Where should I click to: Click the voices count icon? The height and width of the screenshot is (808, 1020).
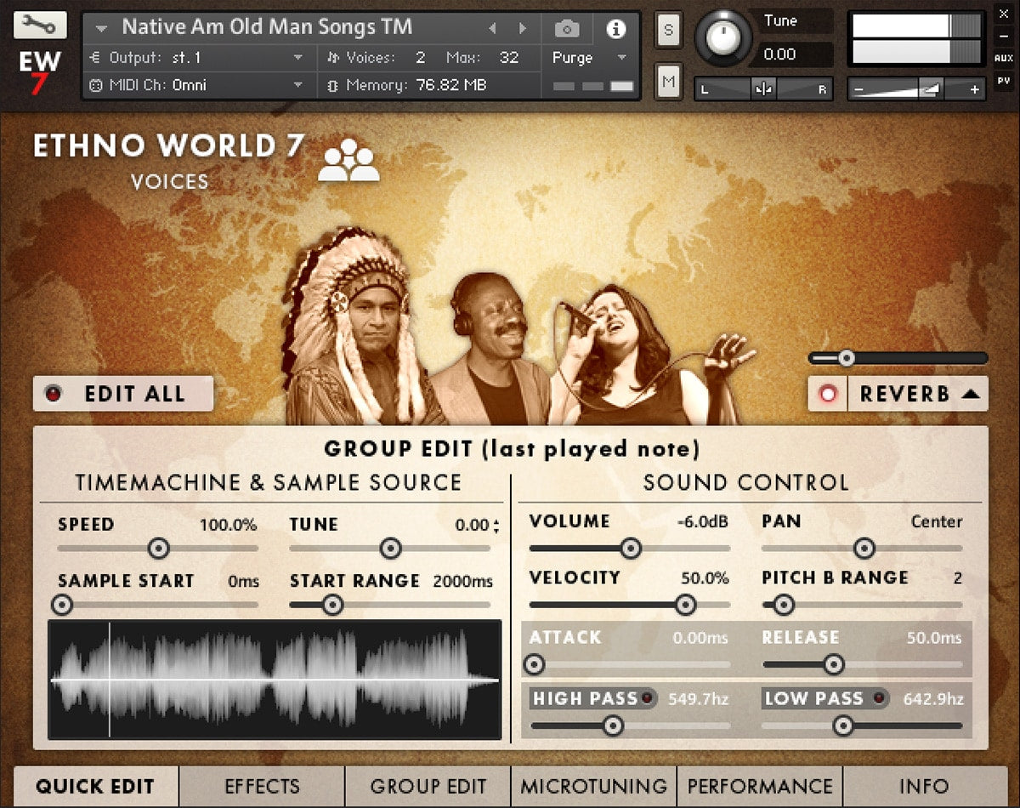332,58
